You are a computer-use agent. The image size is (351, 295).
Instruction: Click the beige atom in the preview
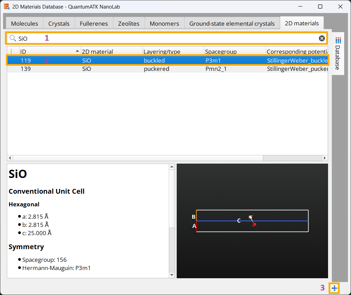pos(250,217)
